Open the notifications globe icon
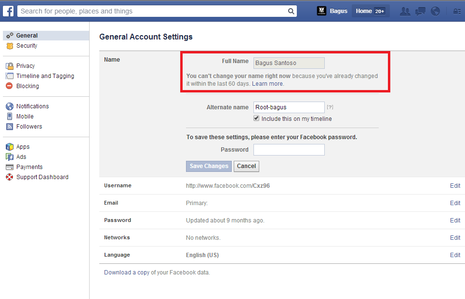 [435, 11]
